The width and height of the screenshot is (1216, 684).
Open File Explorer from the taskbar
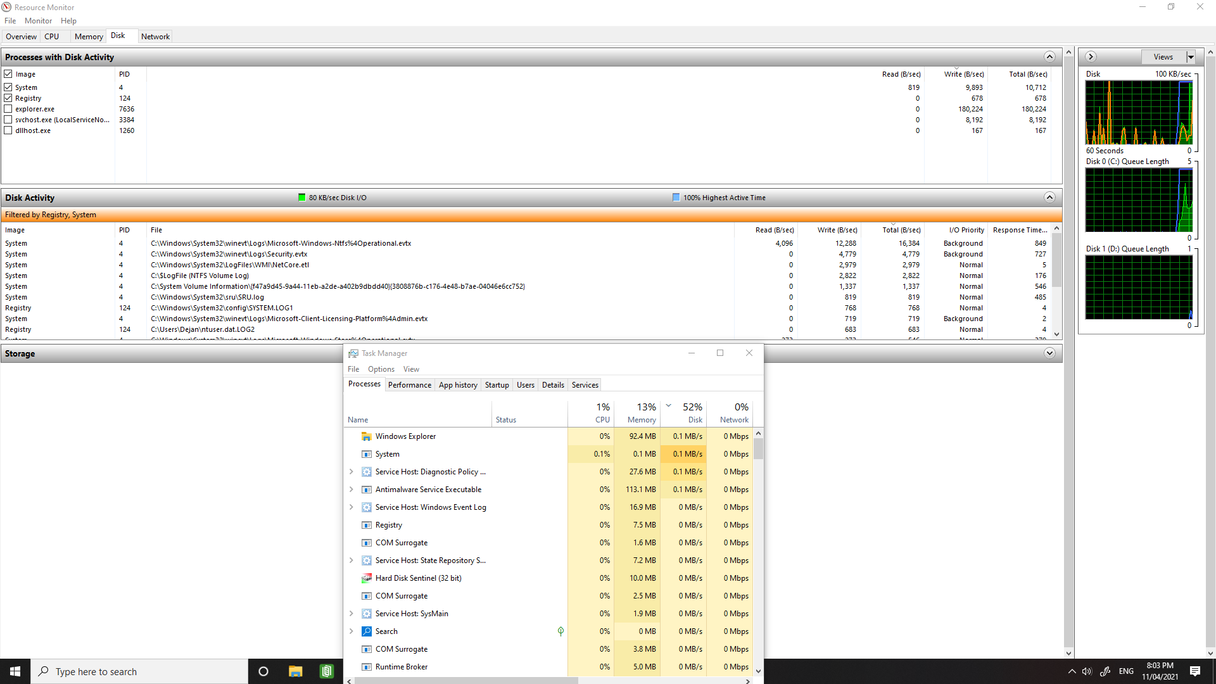coord(295,671)
